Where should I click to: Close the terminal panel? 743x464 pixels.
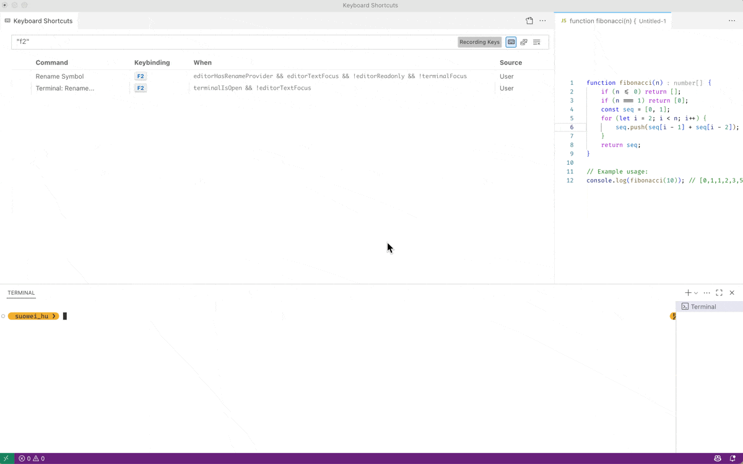[732, 292]
